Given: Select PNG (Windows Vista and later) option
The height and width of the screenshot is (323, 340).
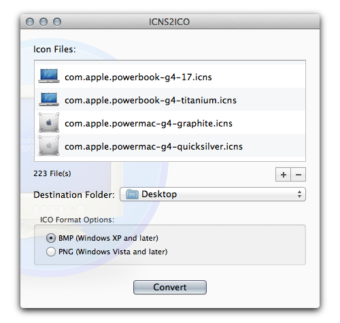Looking at the screenshot, I should (x=51, y=252).
